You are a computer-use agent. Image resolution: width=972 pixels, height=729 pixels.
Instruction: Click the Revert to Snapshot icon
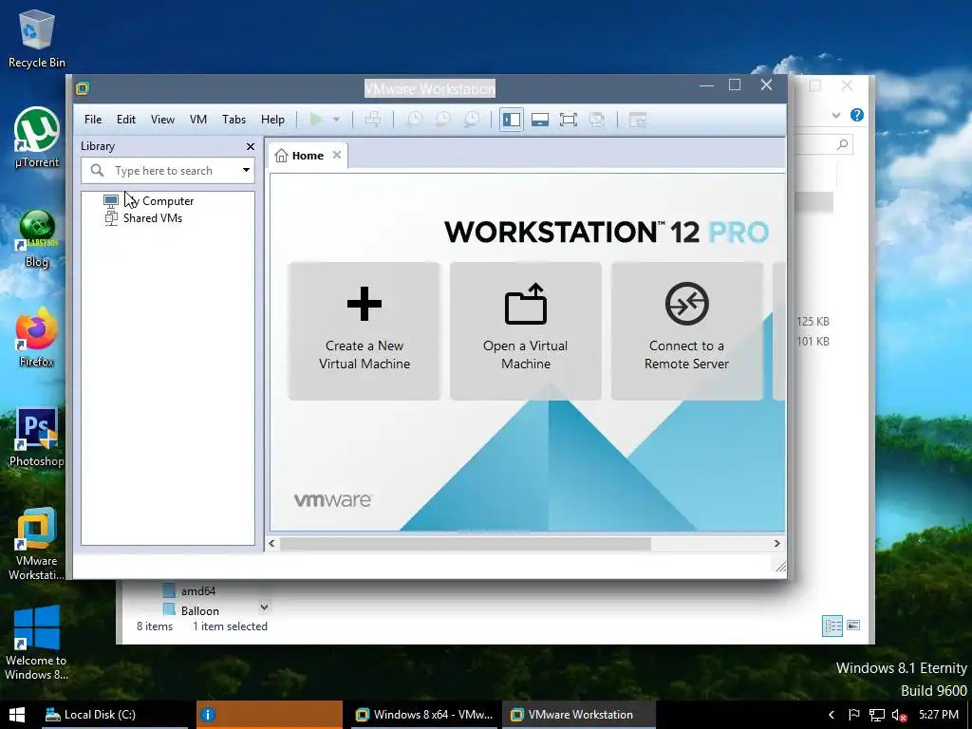(442, 119)
